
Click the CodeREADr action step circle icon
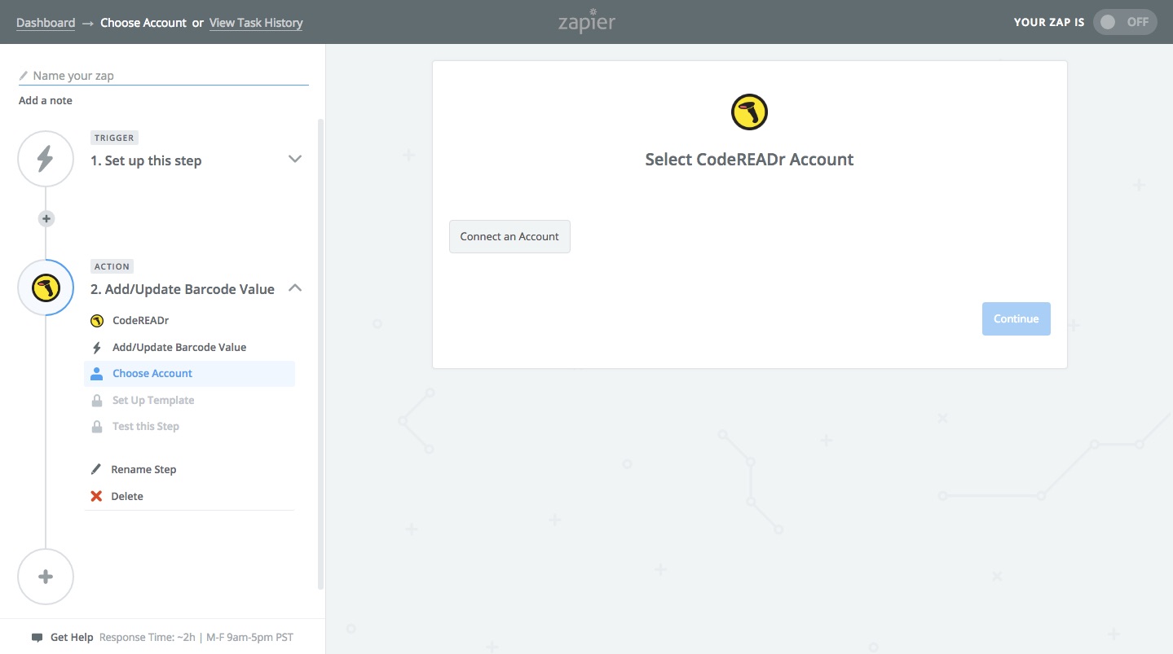tap(46, 287)
